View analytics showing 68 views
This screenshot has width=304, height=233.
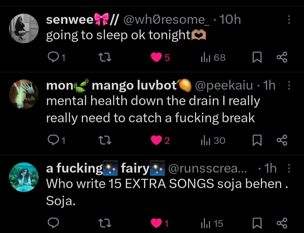click(213, 58)
